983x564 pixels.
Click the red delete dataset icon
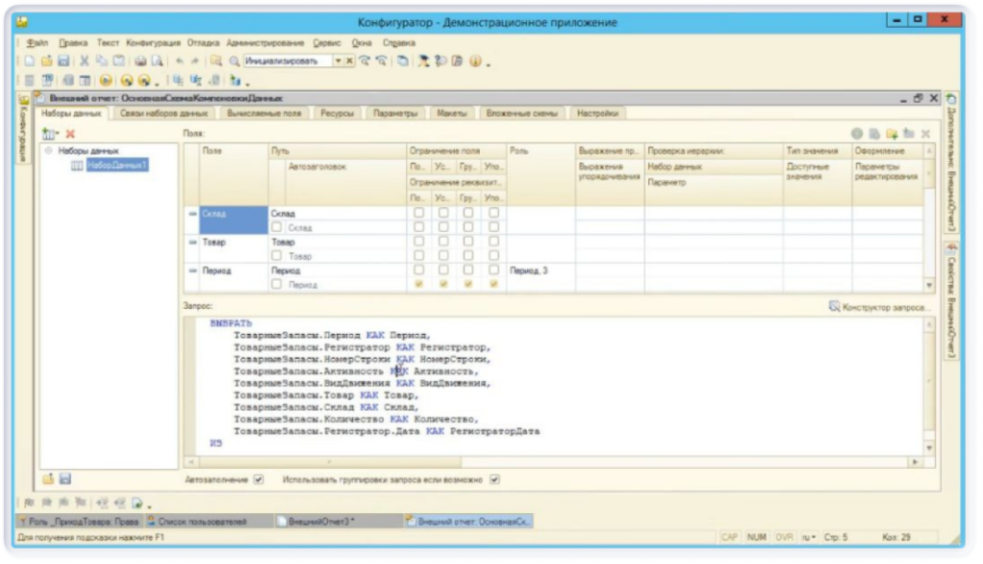tap(69, 133)
